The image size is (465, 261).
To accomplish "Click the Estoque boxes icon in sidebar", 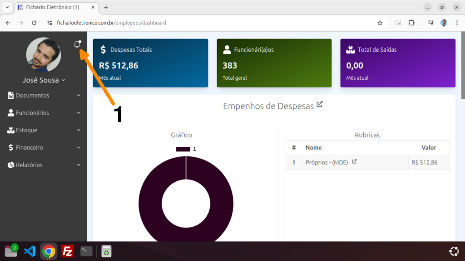I will (11, 130).
